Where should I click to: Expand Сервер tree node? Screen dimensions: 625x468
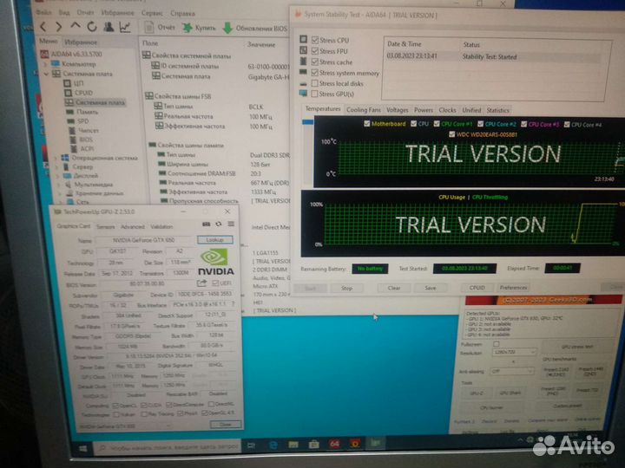click(x=56, y=166)
